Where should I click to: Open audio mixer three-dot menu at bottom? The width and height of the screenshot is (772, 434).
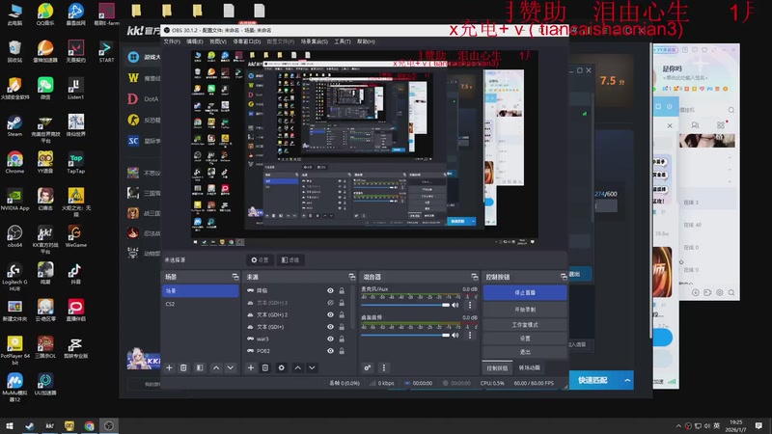click(384, 367)
